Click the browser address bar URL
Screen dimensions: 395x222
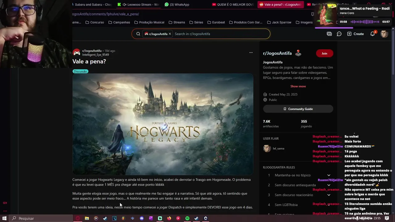[106, 14]
